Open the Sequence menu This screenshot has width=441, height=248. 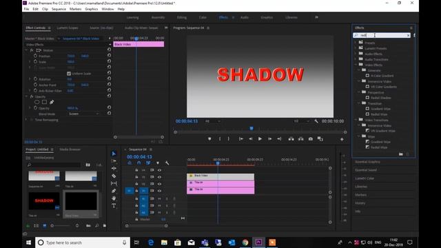[59, 9]
